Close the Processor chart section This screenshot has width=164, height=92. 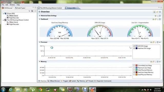pyautogui.click(x=160, y=42)
